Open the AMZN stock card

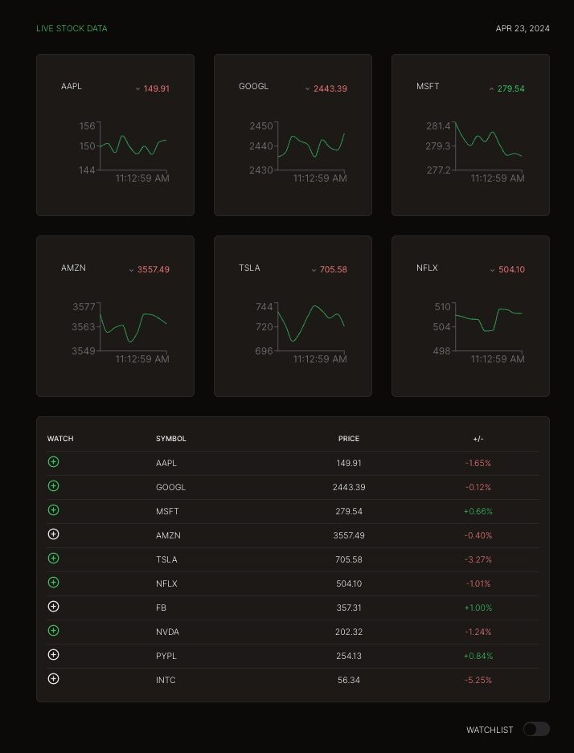click(115, 316)
